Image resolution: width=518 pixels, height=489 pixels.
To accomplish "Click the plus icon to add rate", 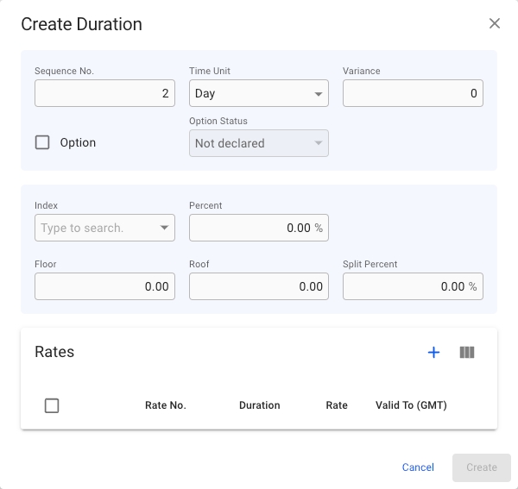I will (x=434, y=352).
